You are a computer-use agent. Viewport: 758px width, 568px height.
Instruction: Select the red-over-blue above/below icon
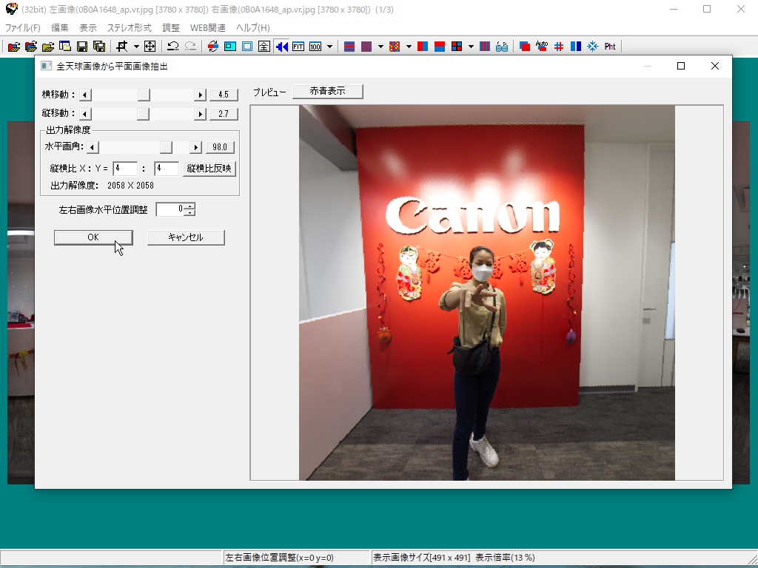440,47
